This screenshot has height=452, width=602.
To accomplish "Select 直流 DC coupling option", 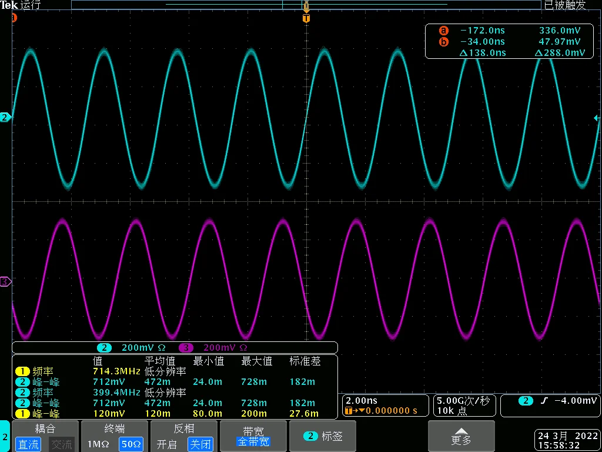I will (x=28, y=444).
